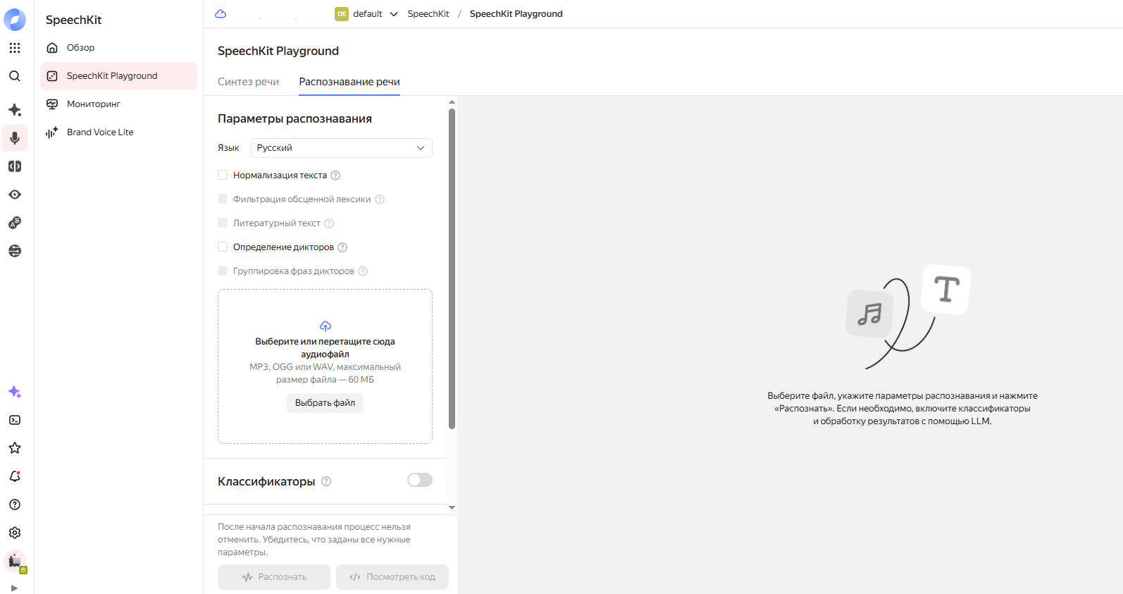
Task: Click the audio file drop area text
Action: [325, 360]
